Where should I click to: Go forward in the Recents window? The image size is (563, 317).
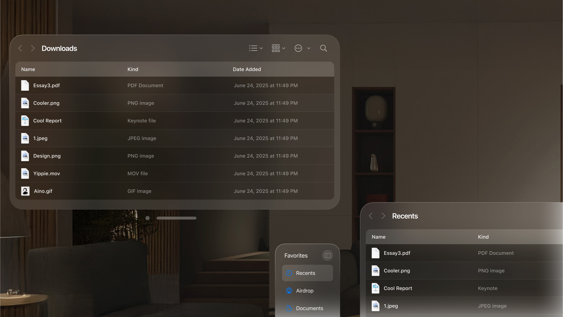pos(383,216)
